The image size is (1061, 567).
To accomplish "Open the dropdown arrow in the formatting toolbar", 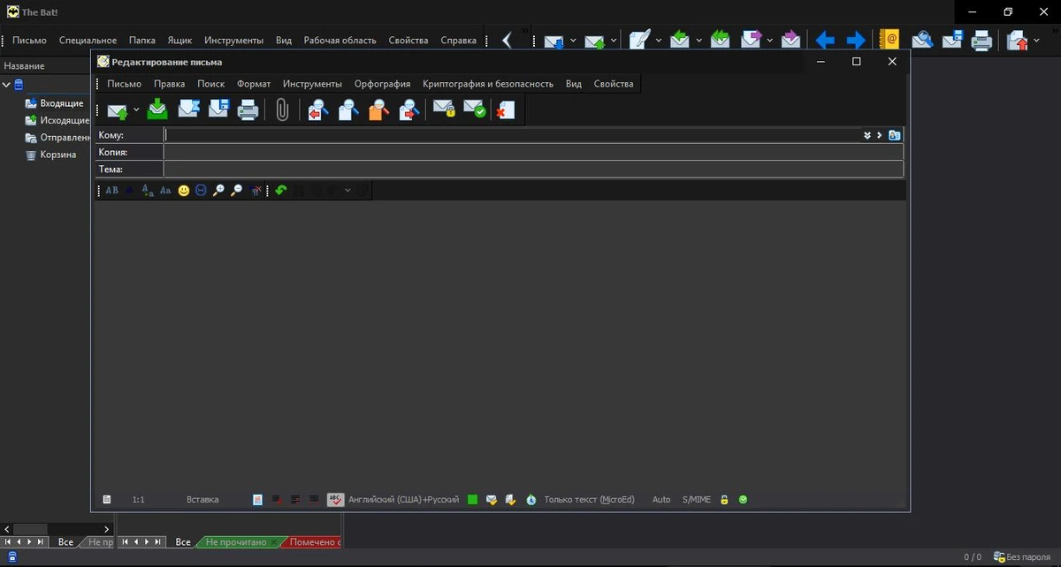I will (347, 190).
